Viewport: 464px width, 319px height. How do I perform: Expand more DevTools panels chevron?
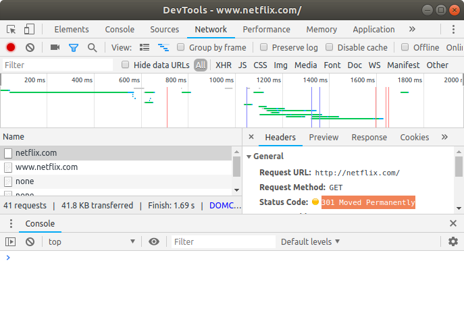pos(412,29)
